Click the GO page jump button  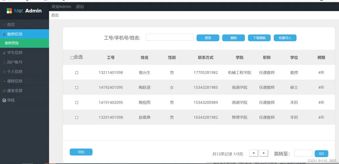tap(322, 154)
